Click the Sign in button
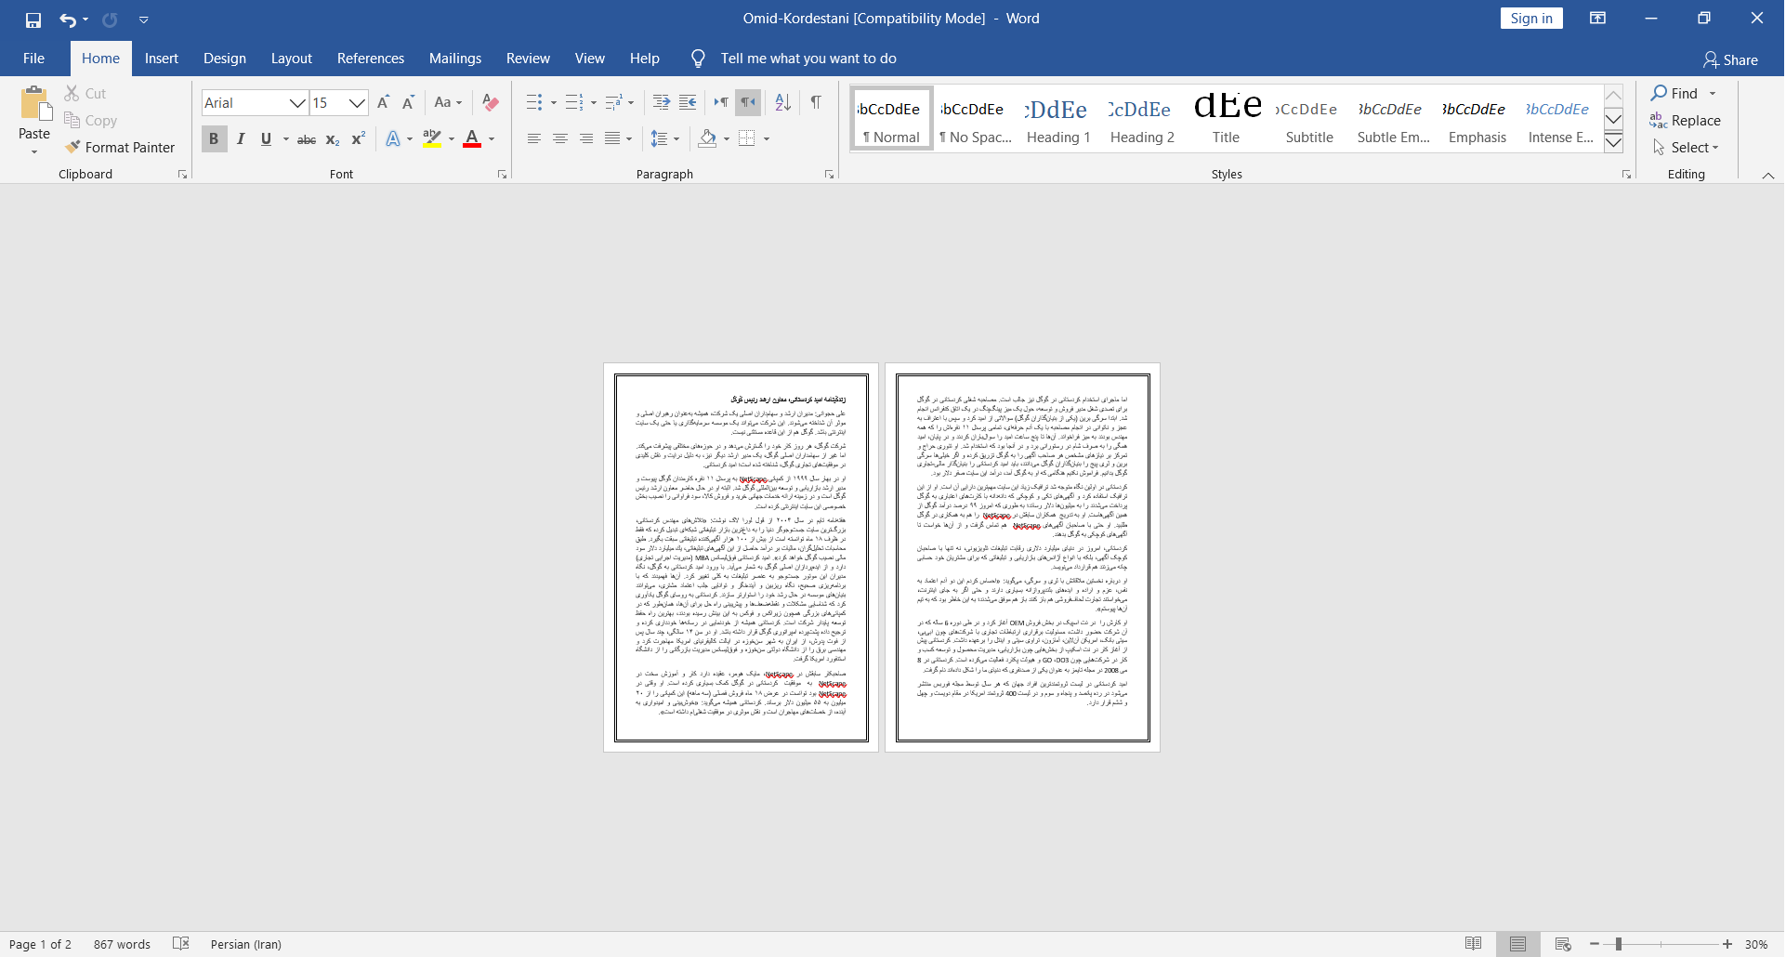1786x957 pixels. coord(1531,19)
